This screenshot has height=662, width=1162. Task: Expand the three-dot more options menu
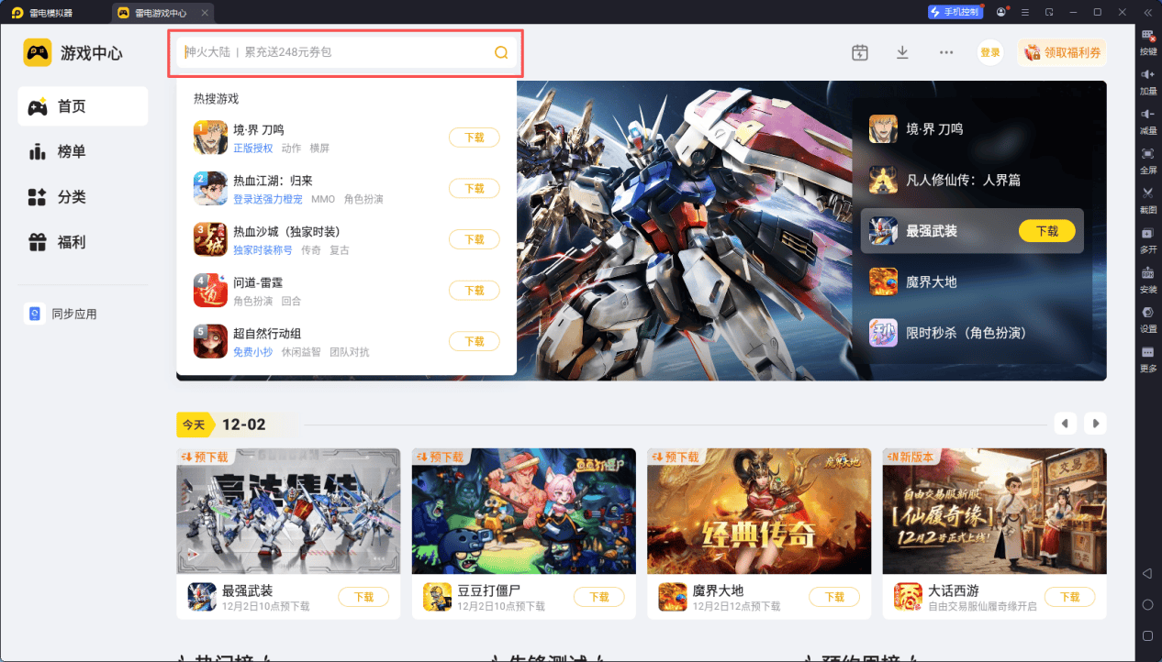click(x=946, y=52)
